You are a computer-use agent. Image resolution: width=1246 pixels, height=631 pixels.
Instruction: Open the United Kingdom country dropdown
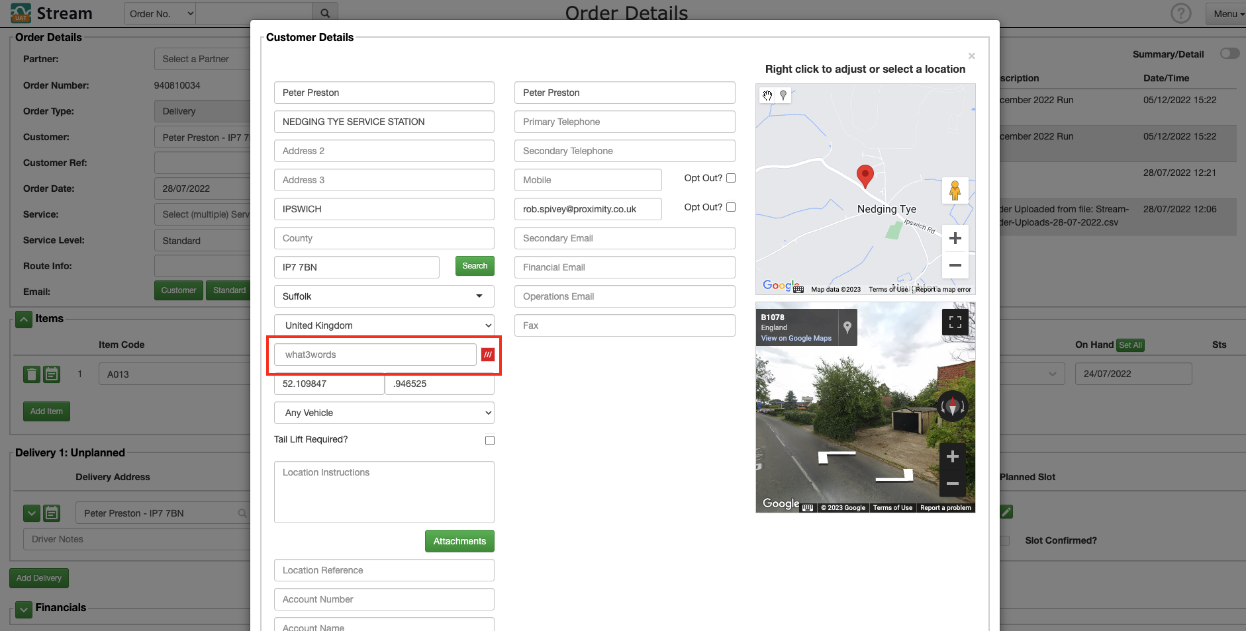[x=384, y=325]
